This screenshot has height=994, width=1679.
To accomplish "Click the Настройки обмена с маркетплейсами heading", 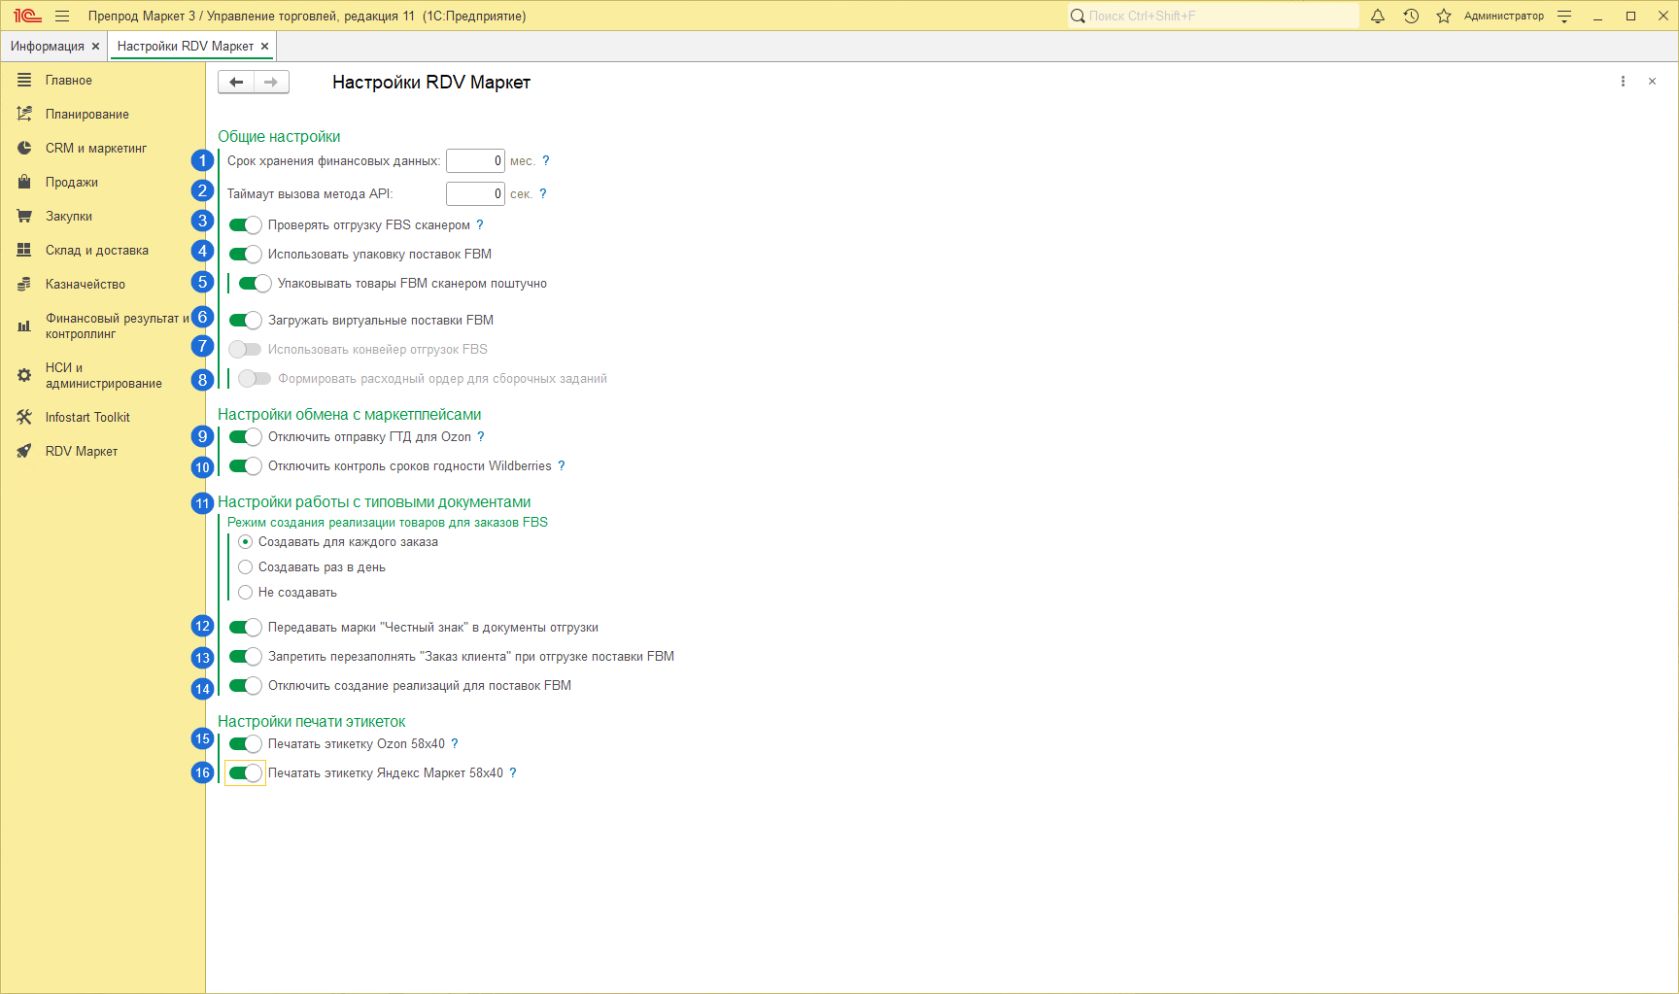I will [x=350, y=415].
